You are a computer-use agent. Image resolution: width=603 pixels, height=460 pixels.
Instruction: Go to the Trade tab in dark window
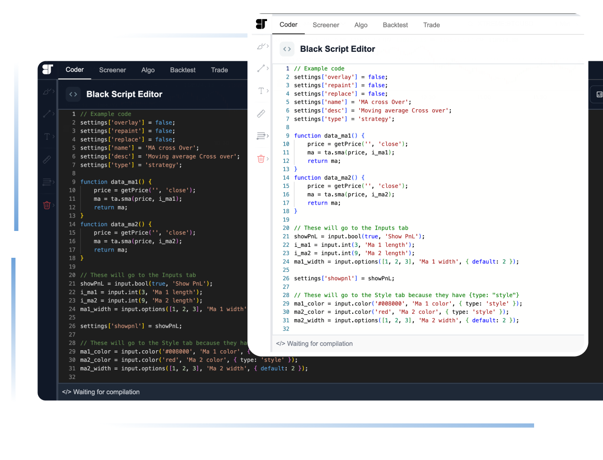click(x=219, y=70)
